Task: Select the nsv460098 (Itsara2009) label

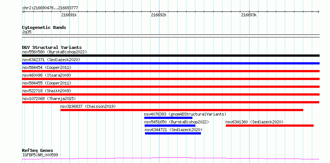Action: click(x=47, y=75)
